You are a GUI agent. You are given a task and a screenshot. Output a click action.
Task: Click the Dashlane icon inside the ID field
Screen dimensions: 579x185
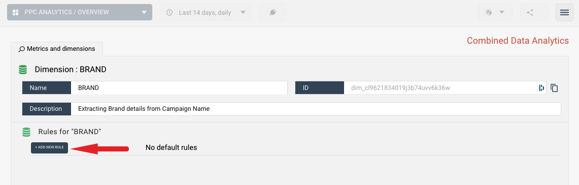[x=541, y=88]
